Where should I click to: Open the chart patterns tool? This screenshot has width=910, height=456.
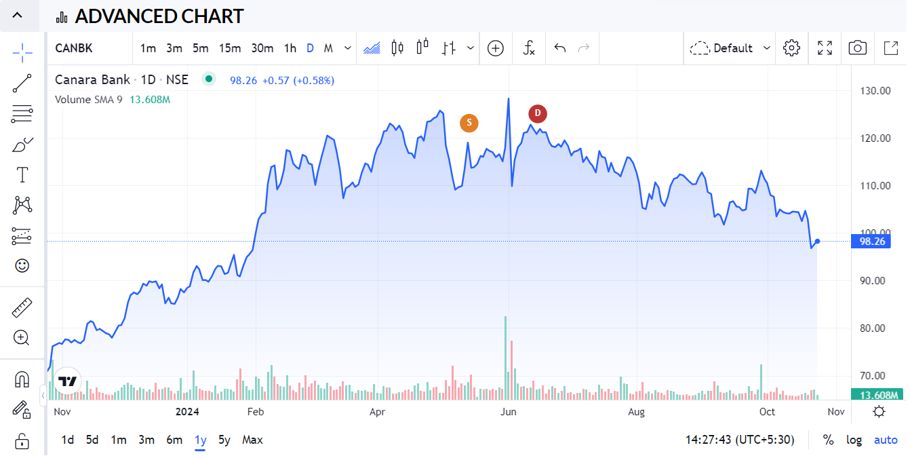click(x=22, y=205)
